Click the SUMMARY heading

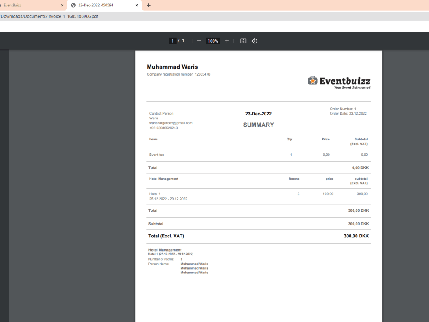[258, 125]
